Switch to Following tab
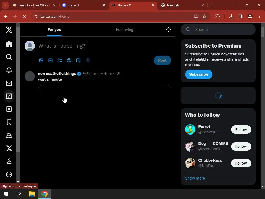The width and height of the screenshot is (265, 199). tap(124, 30)
